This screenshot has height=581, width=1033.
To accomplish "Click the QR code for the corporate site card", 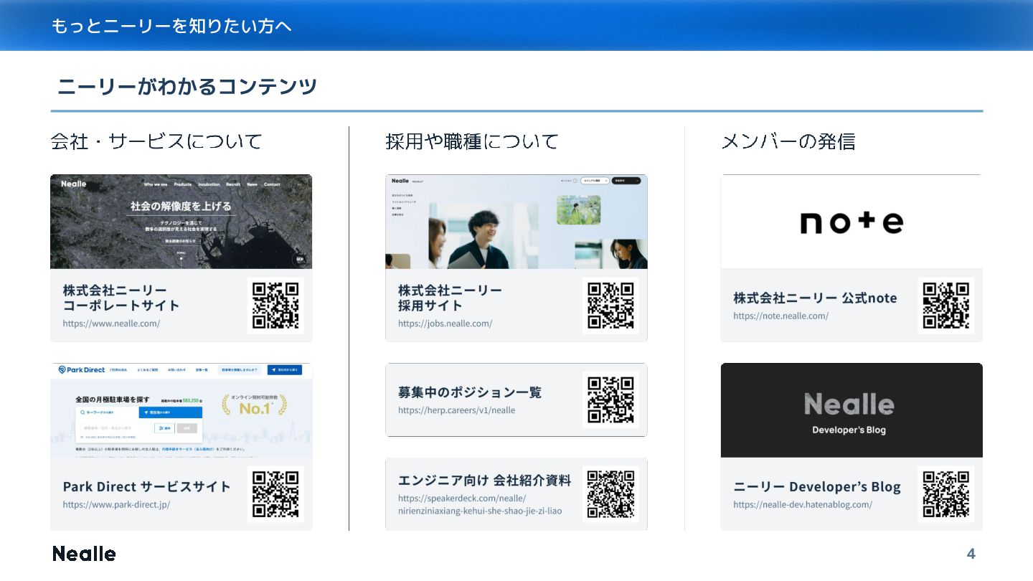I will [275, 305].
